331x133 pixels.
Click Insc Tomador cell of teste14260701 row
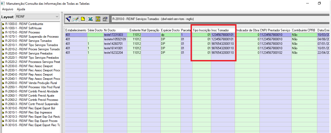coord(223,44)
